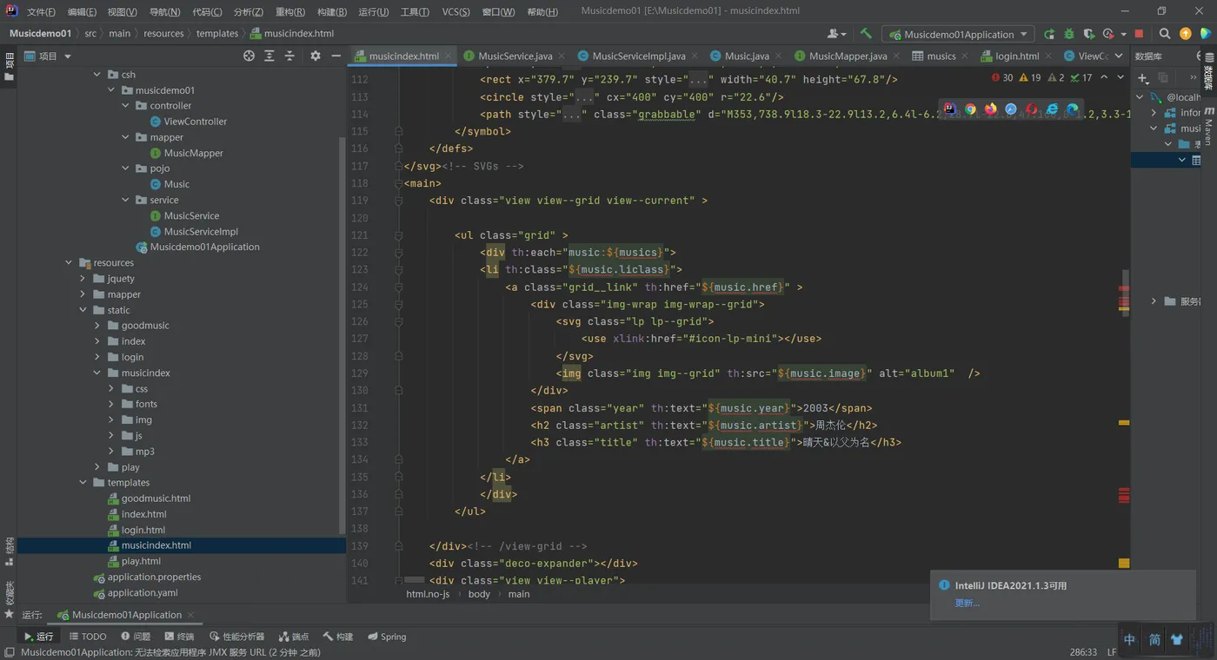Toggle the 问题 problems tool window

tap(136, 637)
